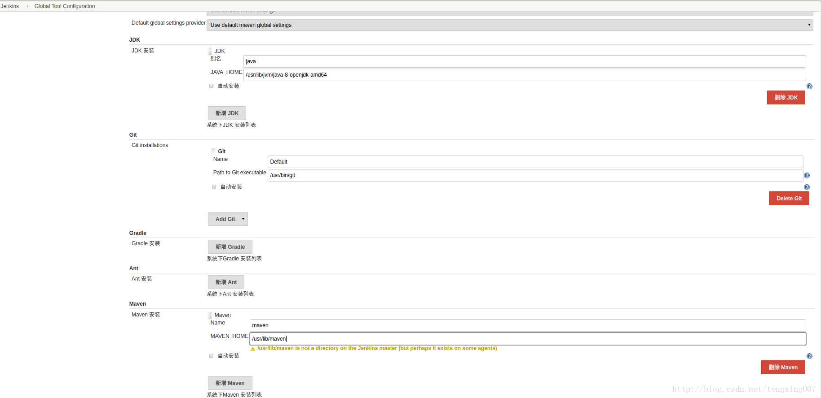Viewport: 821px width, 398px height.
Task: Click the 'Ant 安装' label
Action: click(x=142, y=279)
